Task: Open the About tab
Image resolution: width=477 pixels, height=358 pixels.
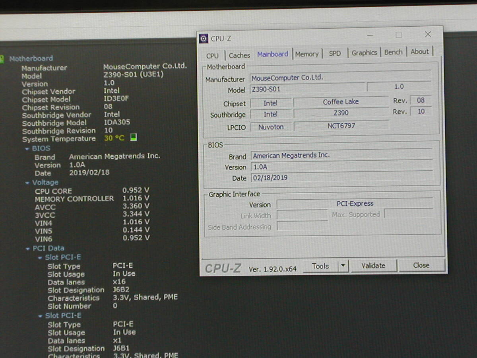Action: tap(419, 51)
